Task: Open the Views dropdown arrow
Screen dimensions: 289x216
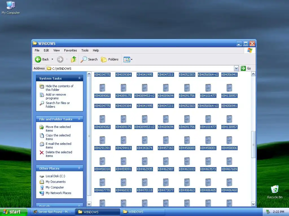Action: [x=132, y=60]
